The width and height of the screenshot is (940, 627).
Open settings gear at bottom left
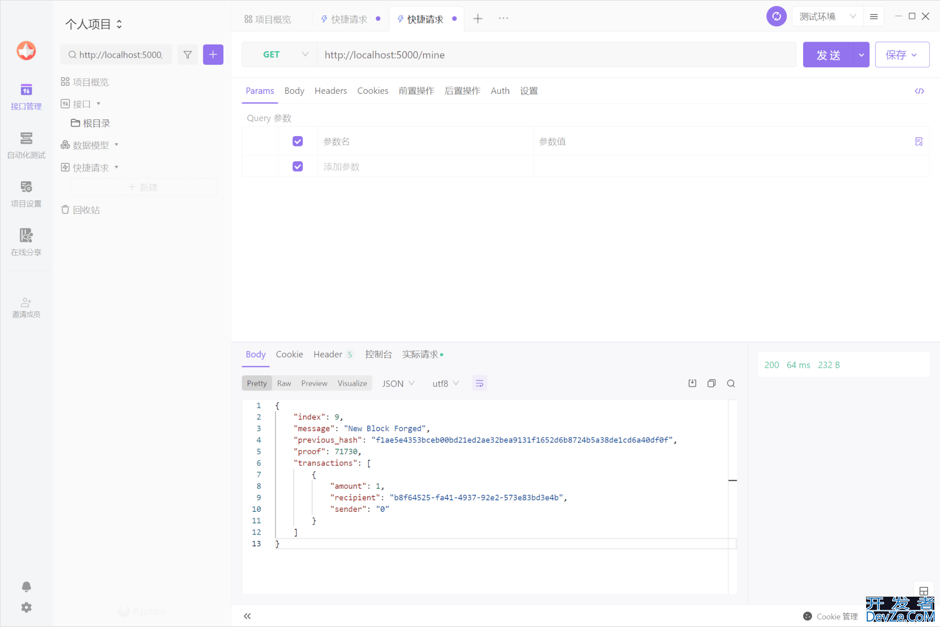(27, 607)
